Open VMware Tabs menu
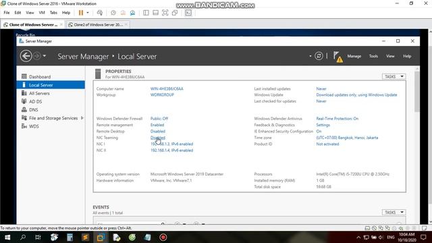 click(53, 13)
